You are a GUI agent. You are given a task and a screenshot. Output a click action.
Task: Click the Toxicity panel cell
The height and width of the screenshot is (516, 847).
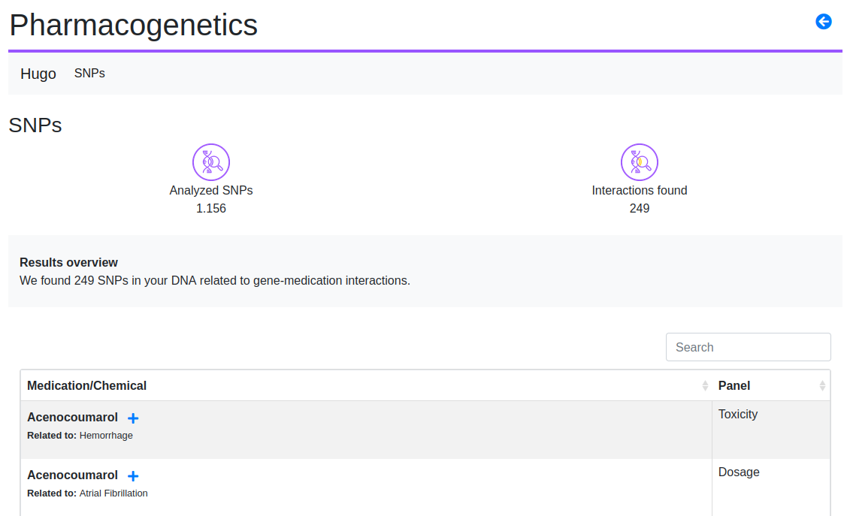tap(738, 415)
